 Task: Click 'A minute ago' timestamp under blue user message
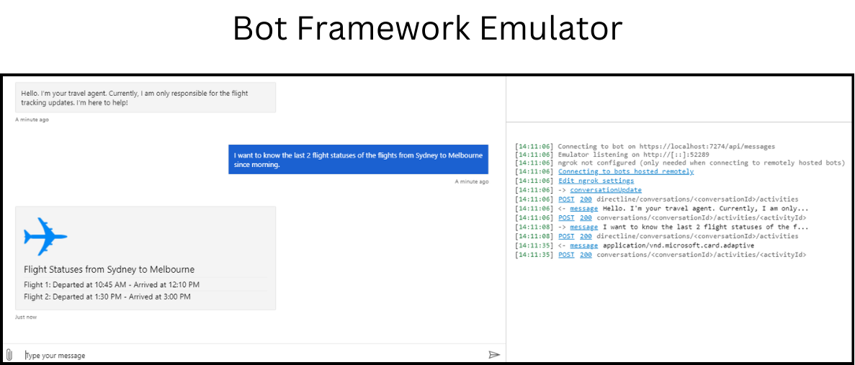pyautogui.click(x=472, y=181)
